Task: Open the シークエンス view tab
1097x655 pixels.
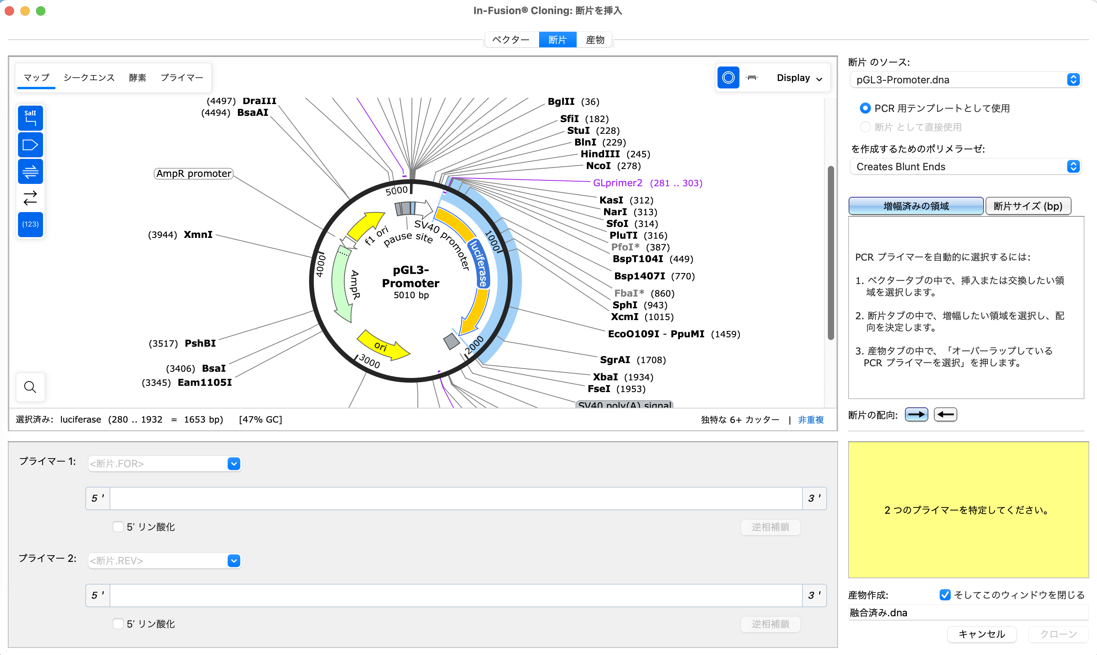Action: click(88, 77)
